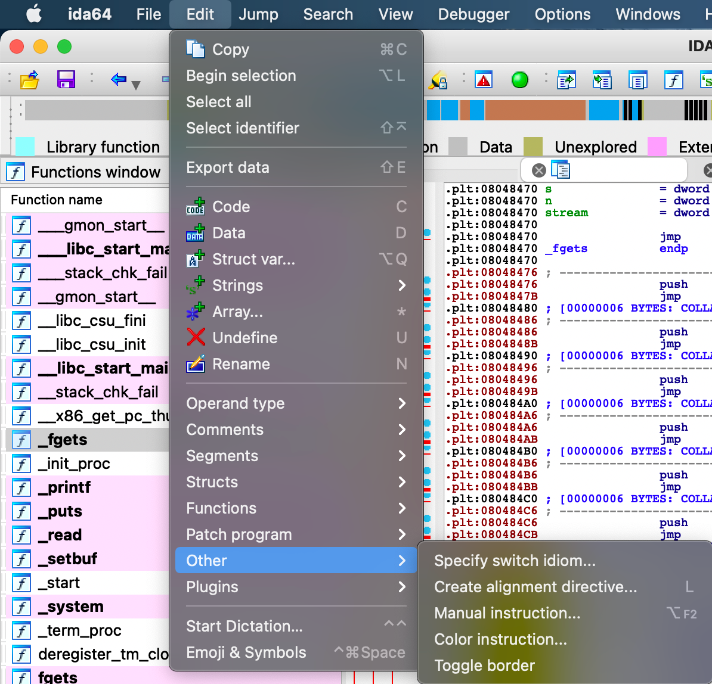Click the Save floppy disk toolbar icon
The image size is (712, 684).
point(66,80)
